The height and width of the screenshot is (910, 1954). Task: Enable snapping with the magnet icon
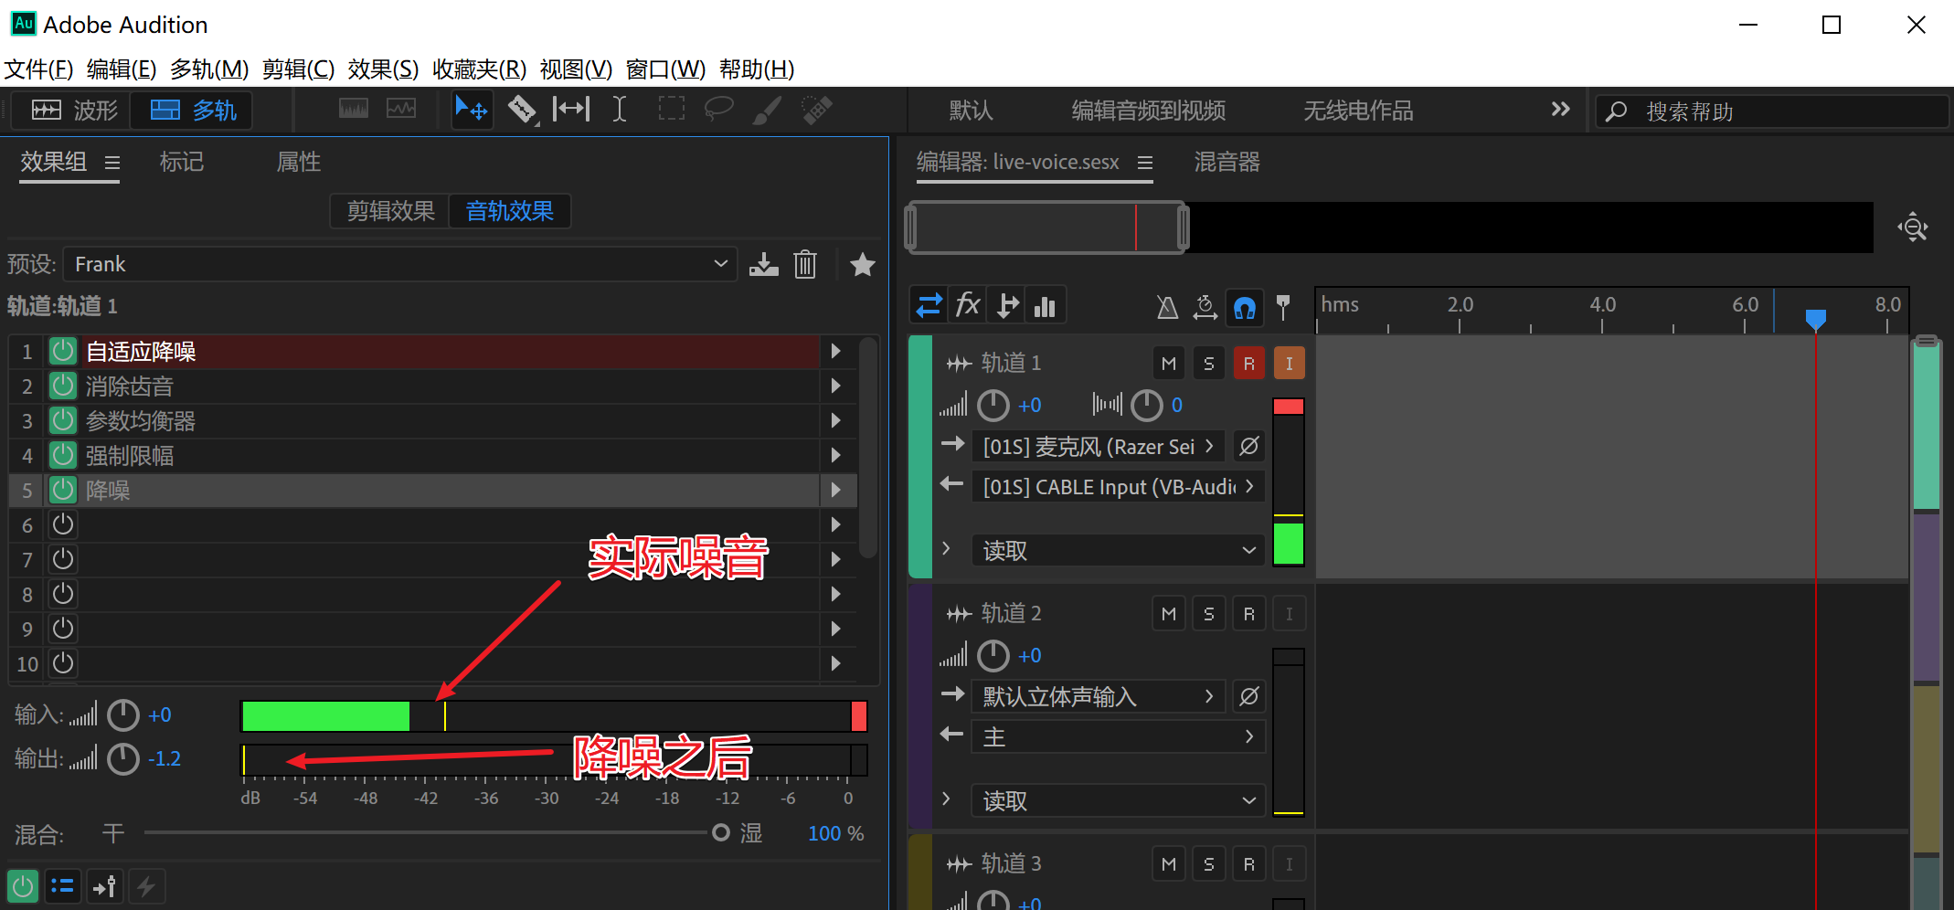[x=1244, y=307]
